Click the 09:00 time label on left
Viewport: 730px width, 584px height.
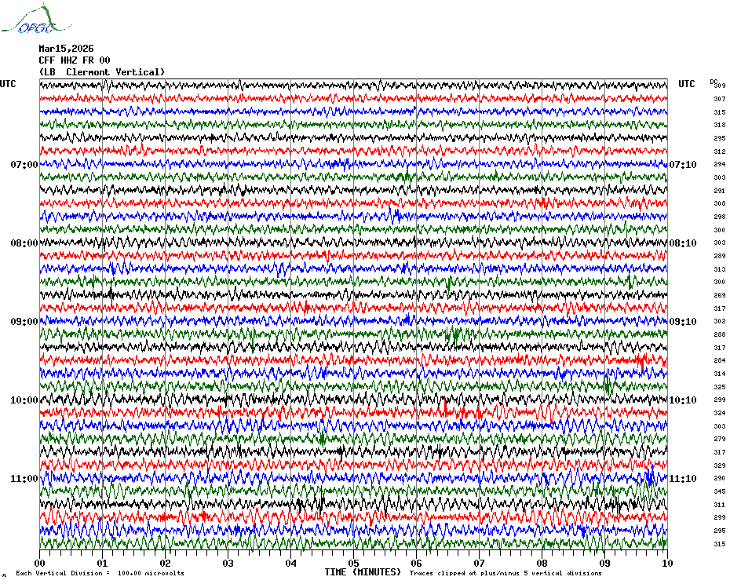(x=24, y=322)
